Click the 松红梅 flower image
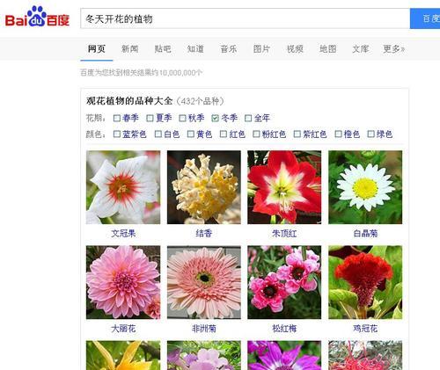This screenshot has height=370, width=440. coord(284,282)
